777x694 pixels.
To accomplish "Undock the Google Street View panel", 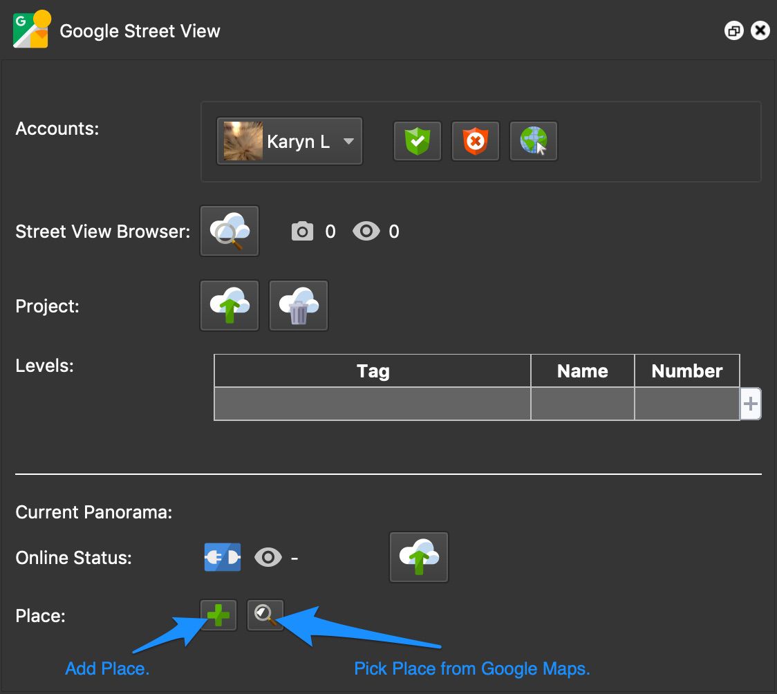I will point(733,30).
